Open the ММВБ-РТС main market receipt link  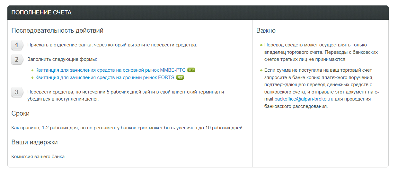pos(111,70)
